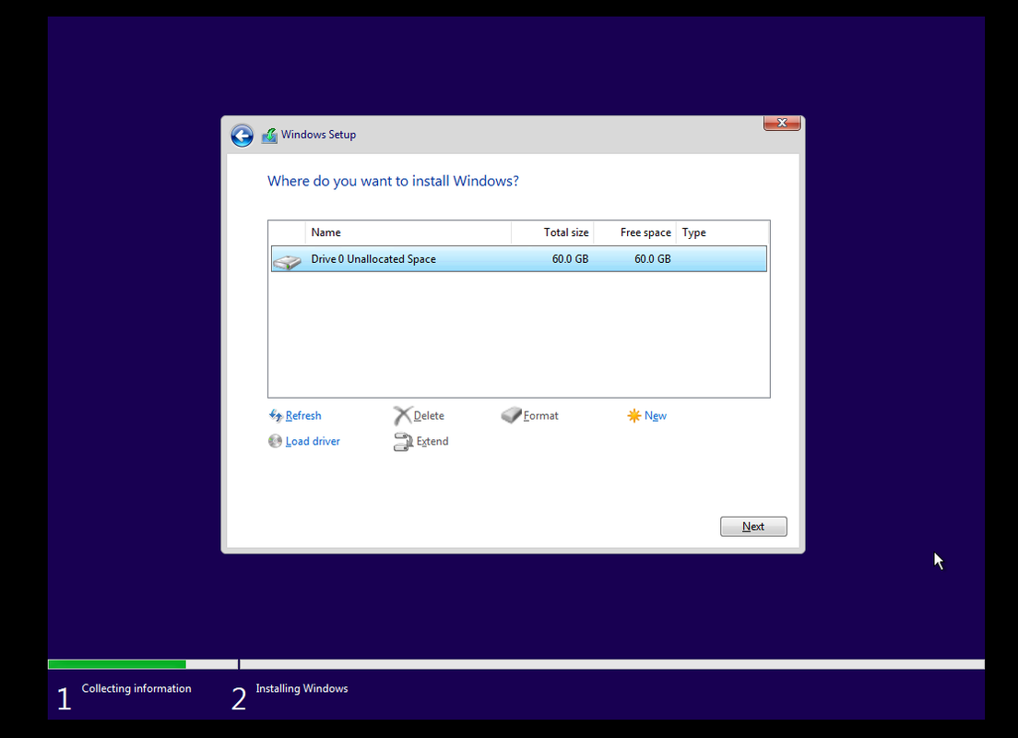
Task: Click the Refresh arrows icon
Action: pyautogui.click(x=276, y=415)
